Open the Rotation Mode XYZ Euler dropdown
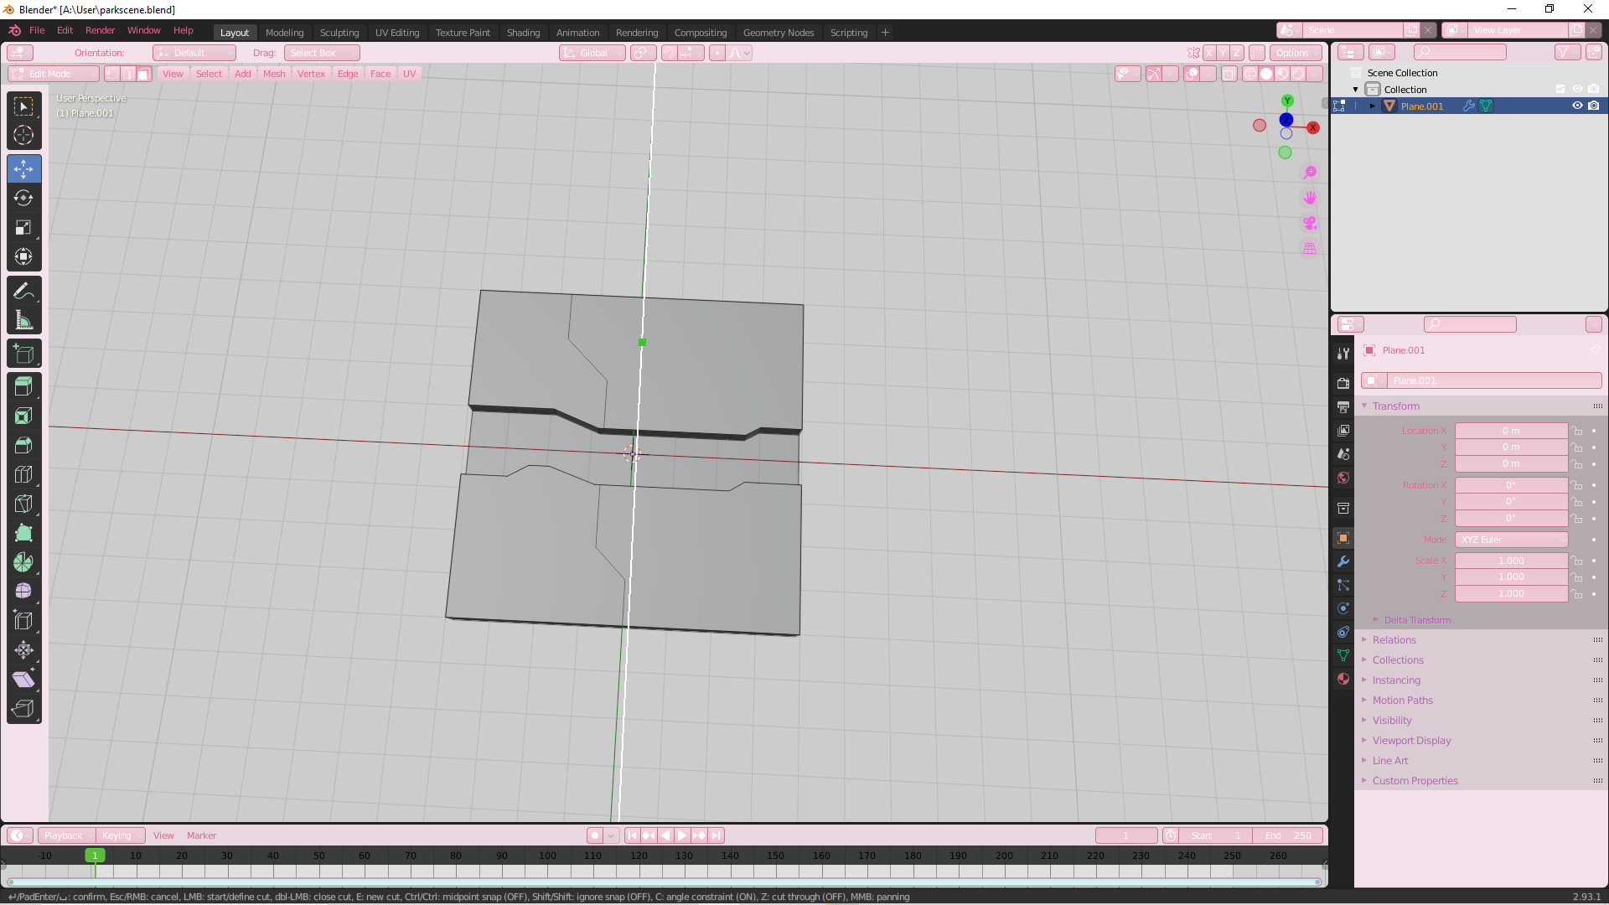 [1511, 540]
